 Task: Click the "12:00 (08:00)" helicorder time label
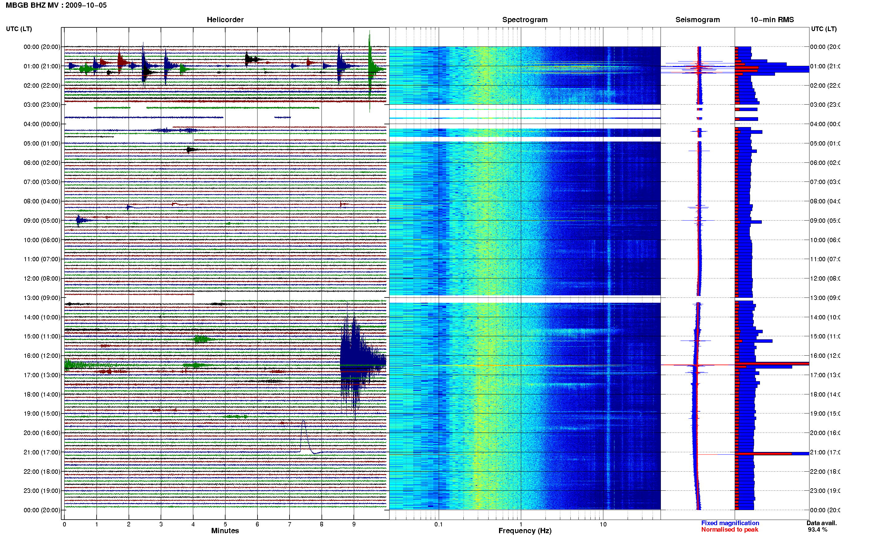pos(42,278)
